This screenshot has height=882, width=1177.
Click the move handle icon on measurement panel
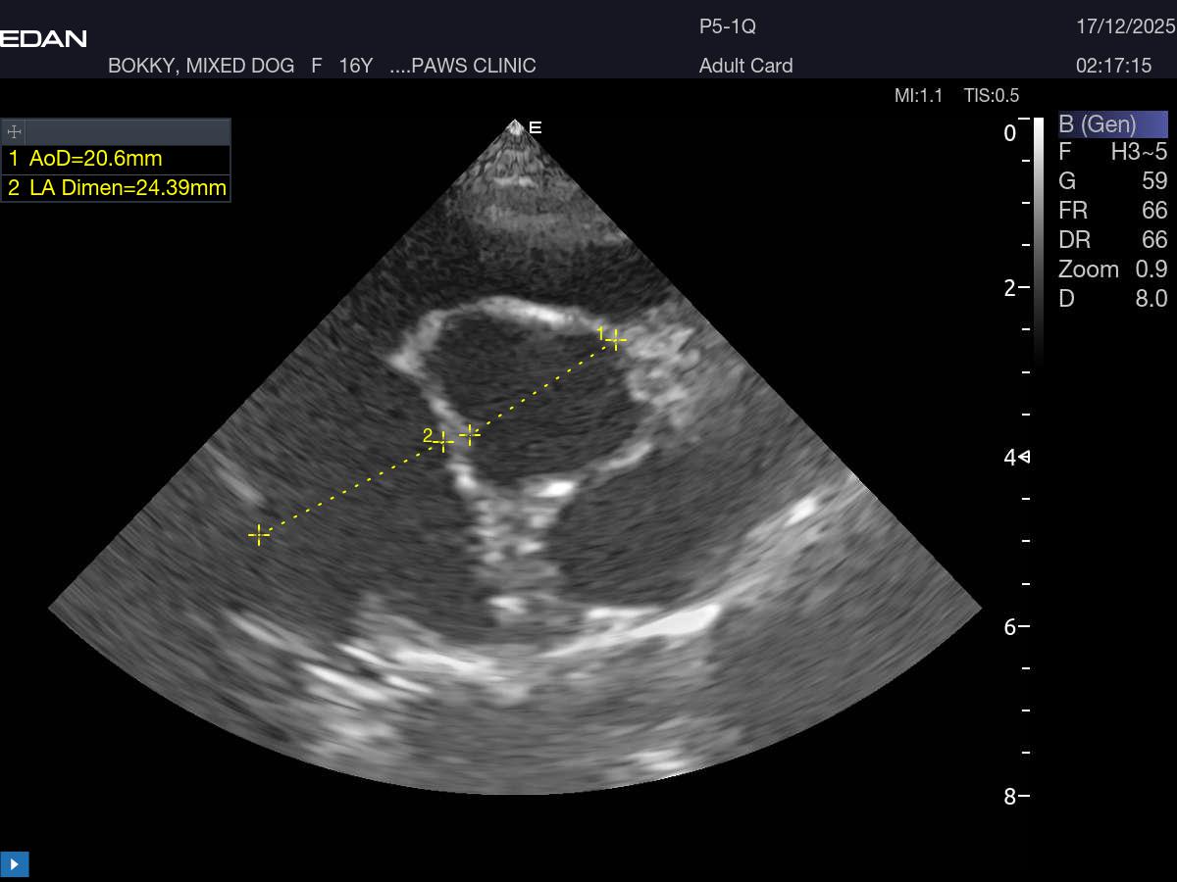tap(14, 132)
